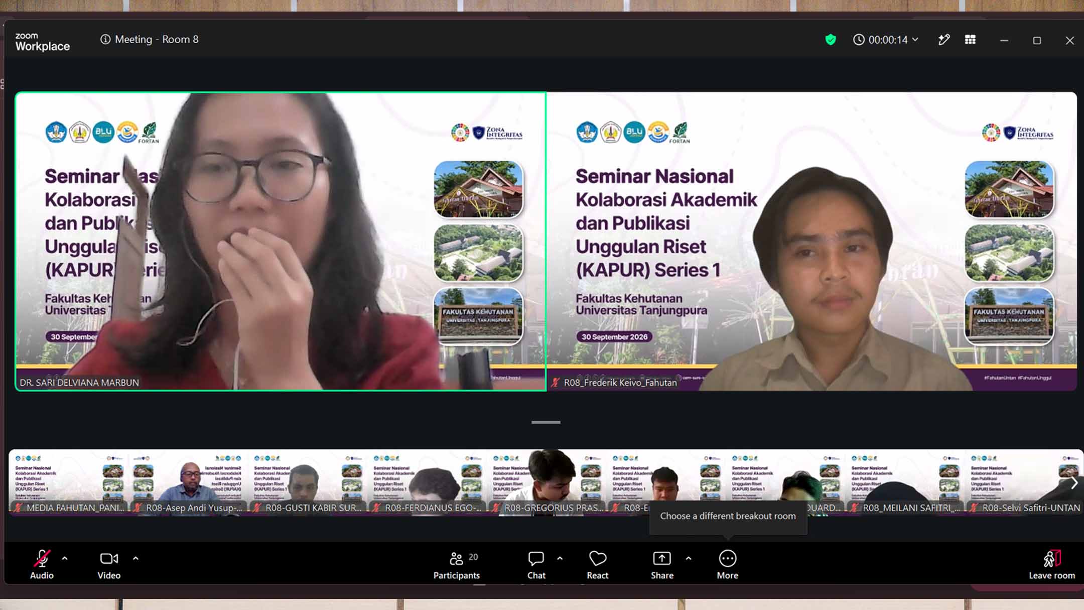
Task: Click muted mic icon on Selvi Safitri label
Action: (x=974, y=508)
